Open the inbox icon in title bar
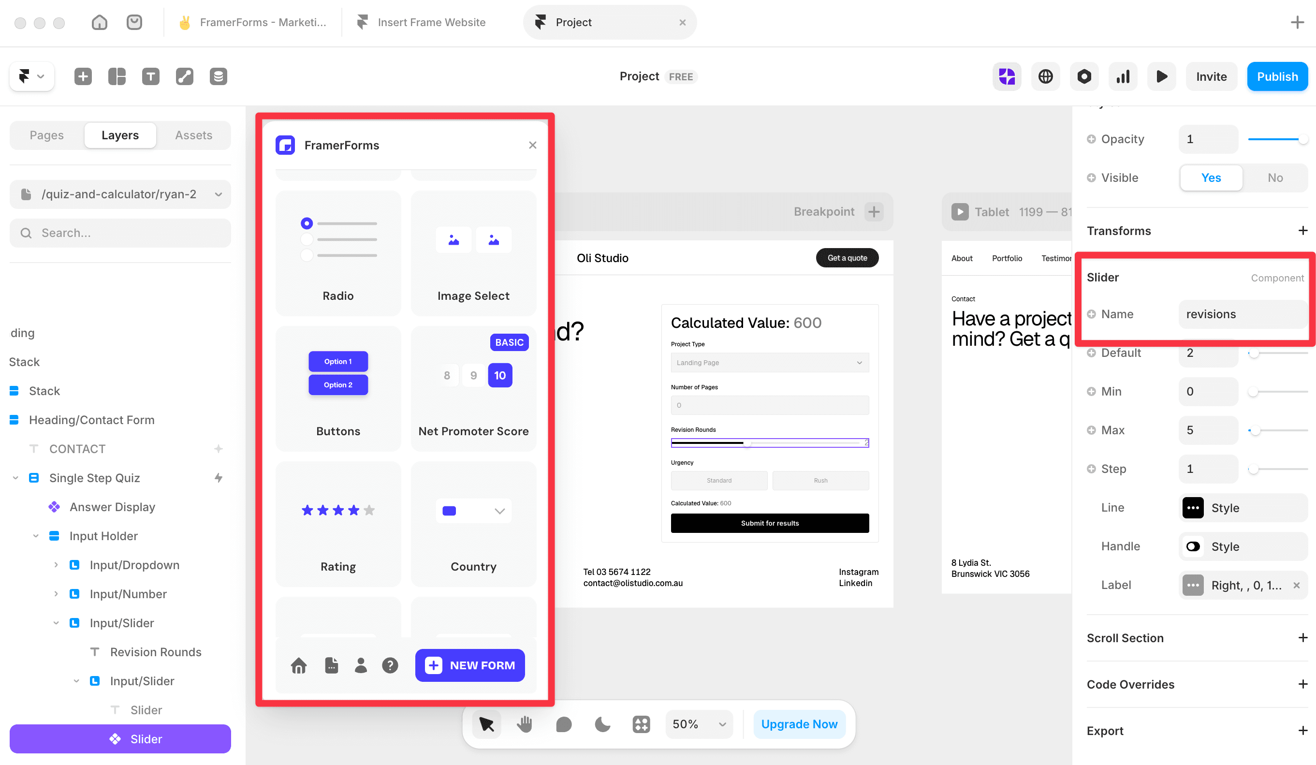Image resolution: width=1316 pixels, height=765 pixels. (x=134, y=22)
